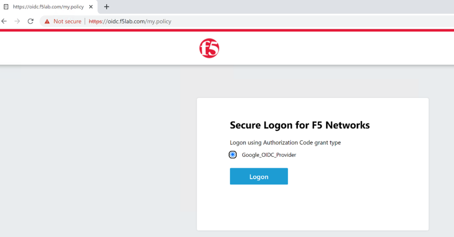Click the "Authorization Code grant type" text line

click(x=285, y=142)
